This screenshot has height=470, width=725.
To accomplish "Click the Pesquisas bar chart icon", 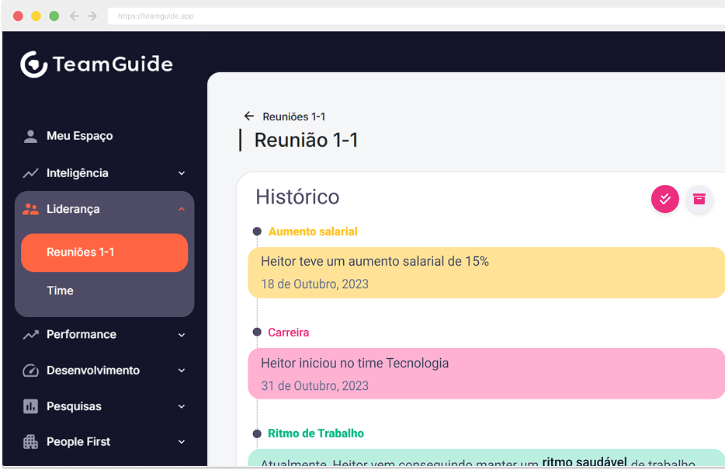I will pos(30,406).
